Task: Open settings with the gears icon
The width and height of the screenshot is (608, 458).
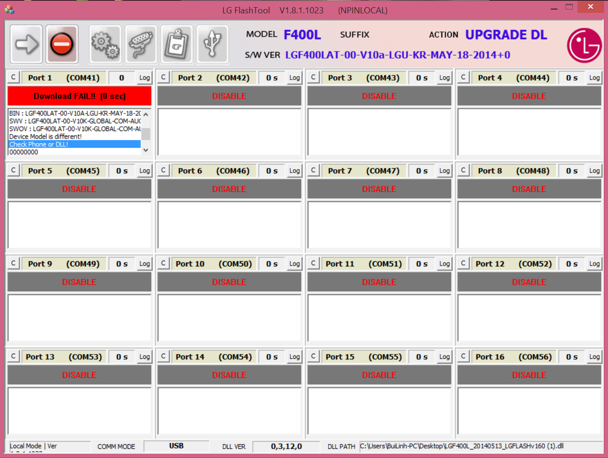Action: (105, 44)
